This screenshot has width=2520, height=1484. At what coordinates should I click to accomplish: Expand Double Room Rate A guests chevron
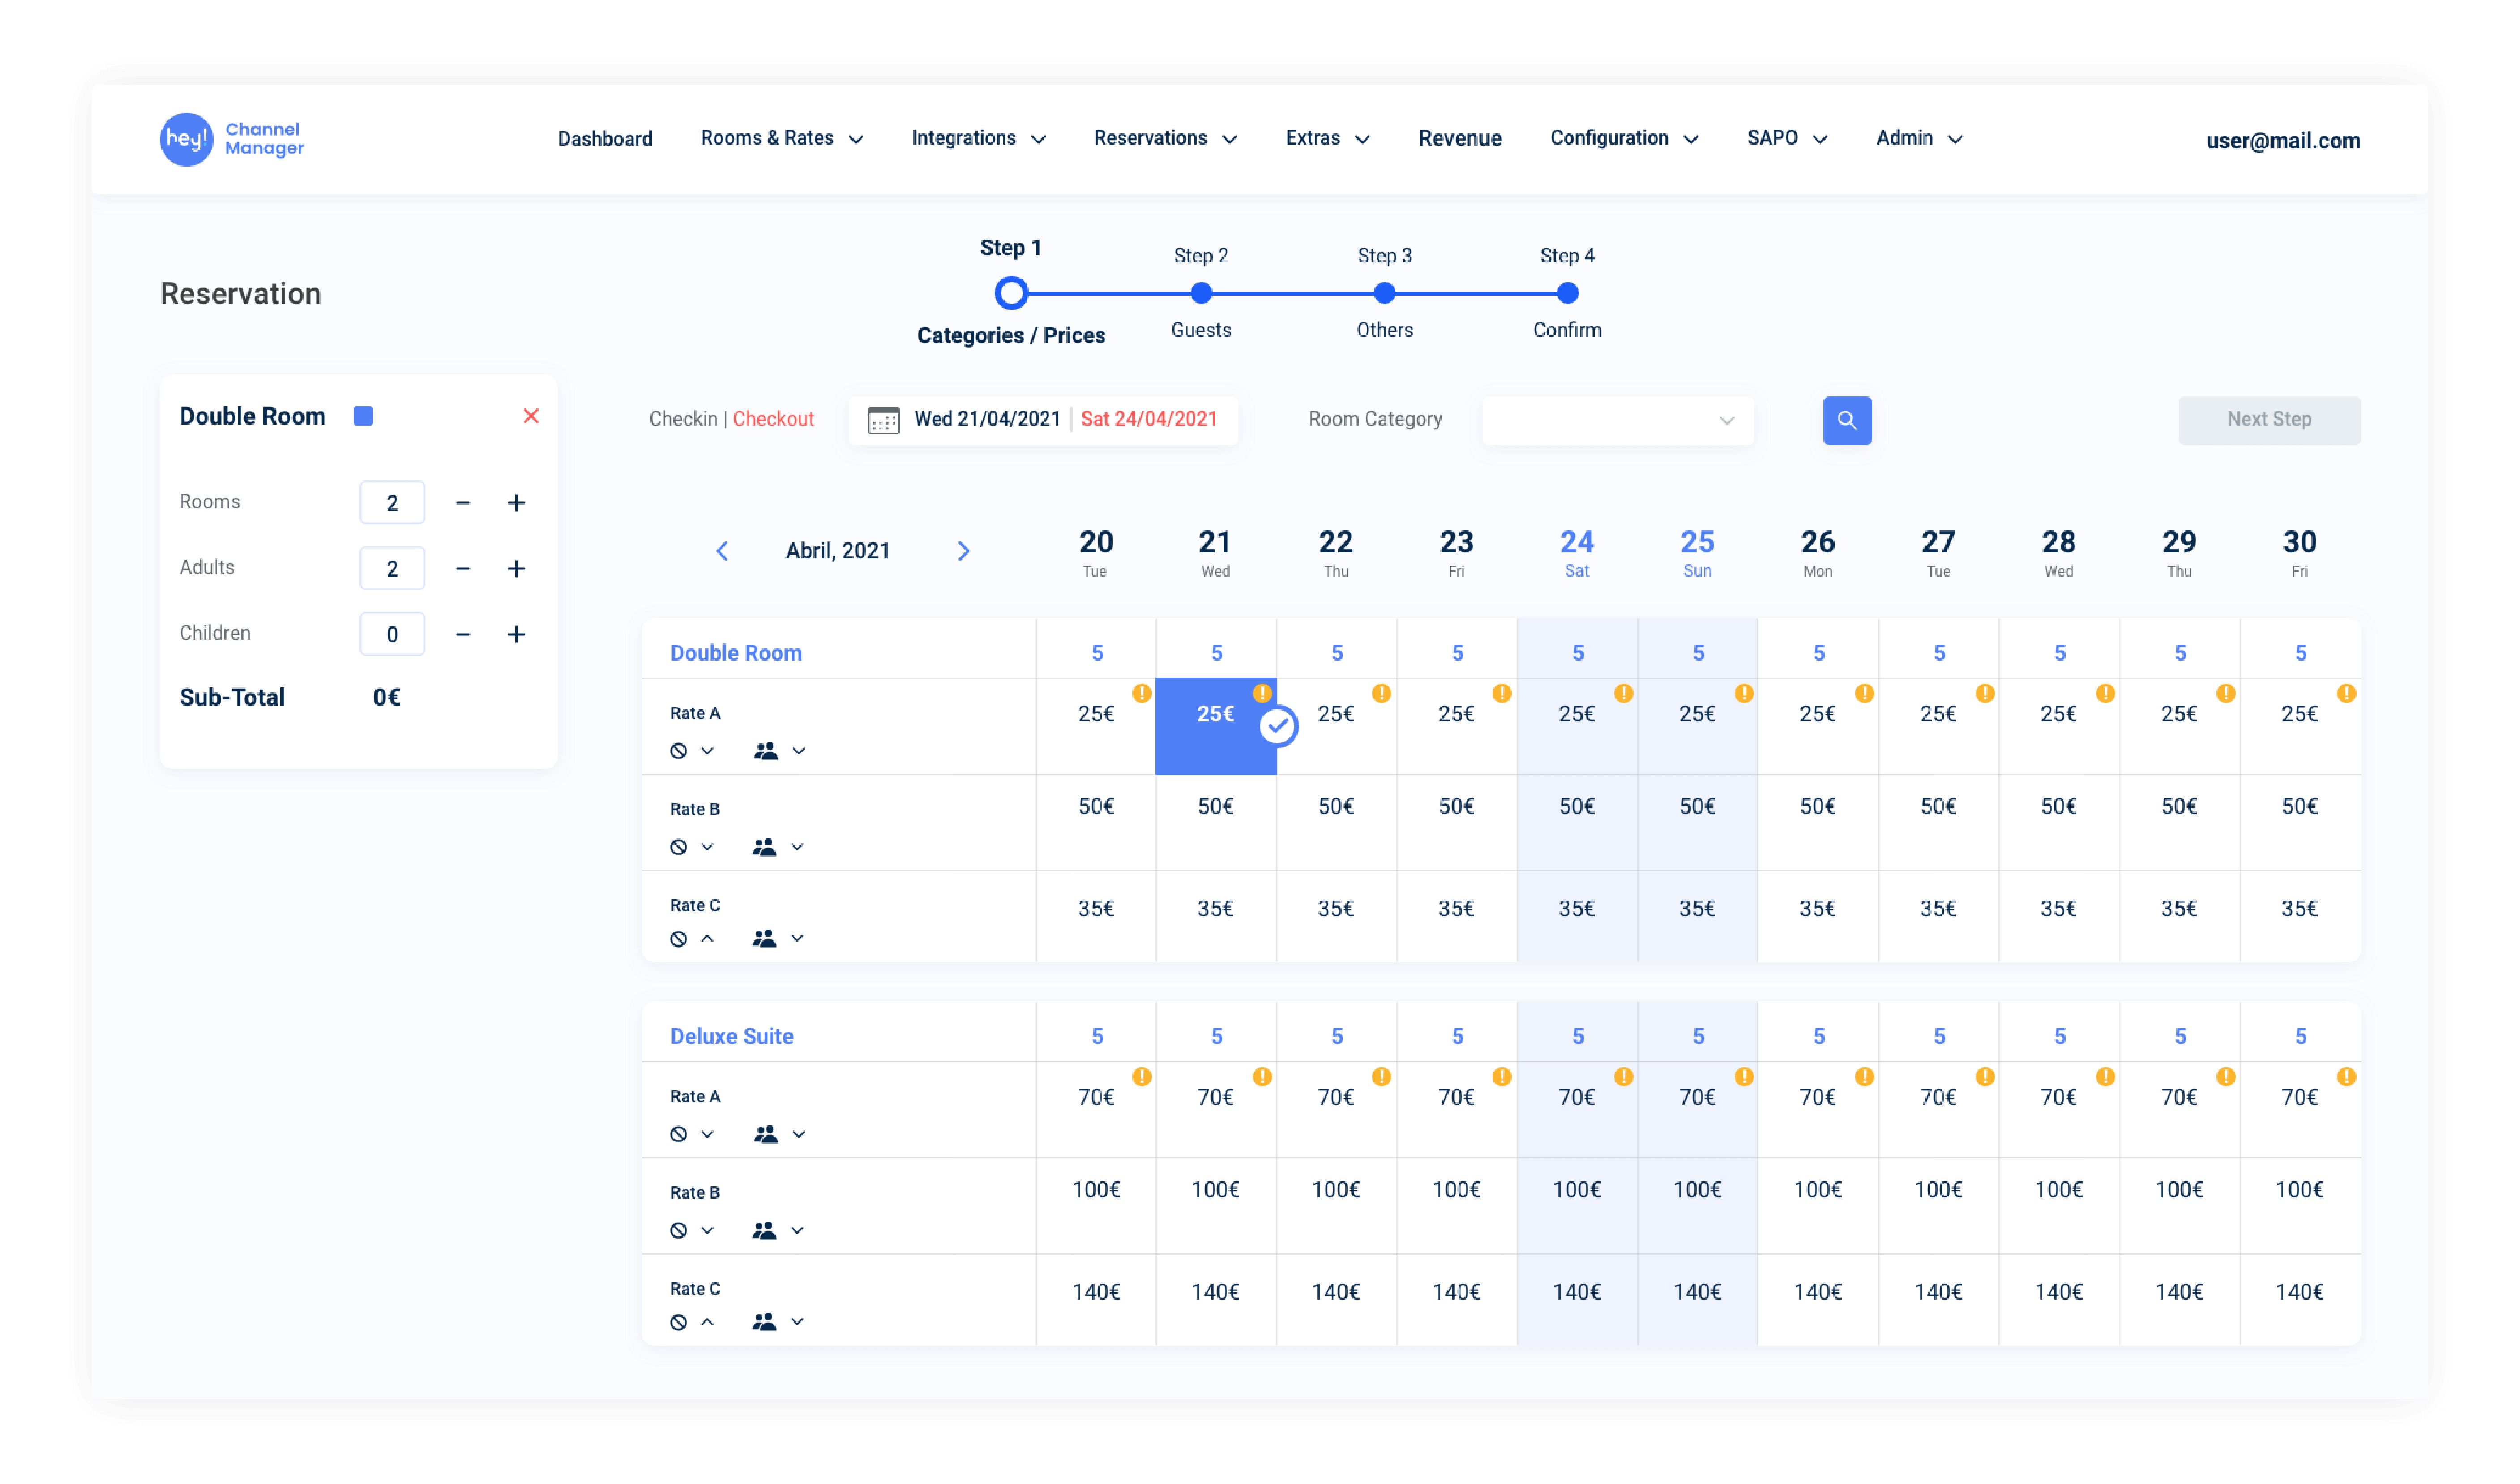click(798, 751)
